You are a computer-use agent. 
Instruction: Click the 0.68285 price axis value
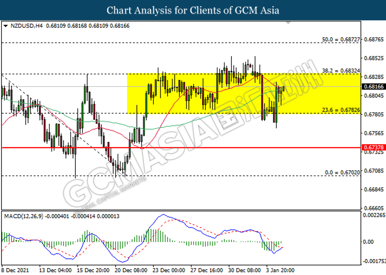tap(374, 77)
